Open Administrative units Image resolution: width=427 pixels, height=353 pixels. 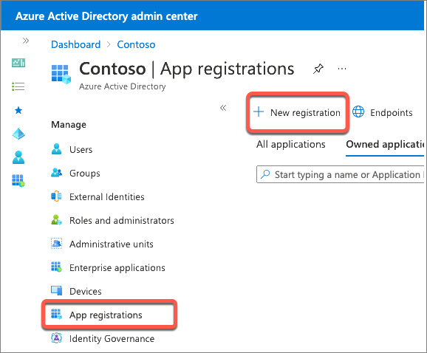click(102, 244)
